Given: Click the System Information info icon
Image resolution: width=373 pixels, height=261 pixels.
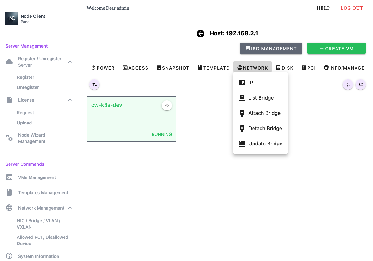Looking at the screenshot, I should pyautogui.click(x=10, y=256).
